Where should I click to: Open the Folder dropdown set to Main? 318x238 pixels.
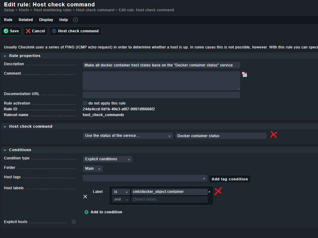pos(93,169)
